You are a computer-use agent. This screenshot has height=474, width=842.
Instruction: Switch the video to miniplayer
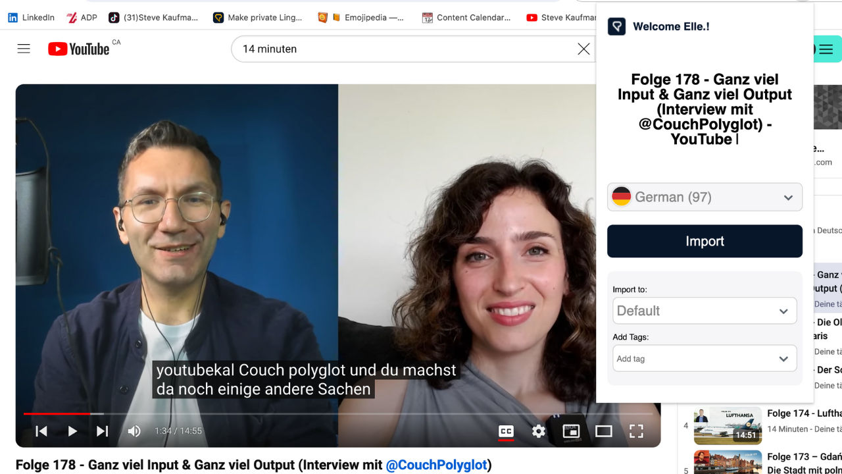(571, 431)
